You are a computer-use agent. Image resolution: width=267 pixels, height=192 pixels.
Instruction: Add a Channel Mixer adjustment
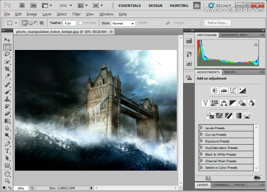(x=251, y=103)
